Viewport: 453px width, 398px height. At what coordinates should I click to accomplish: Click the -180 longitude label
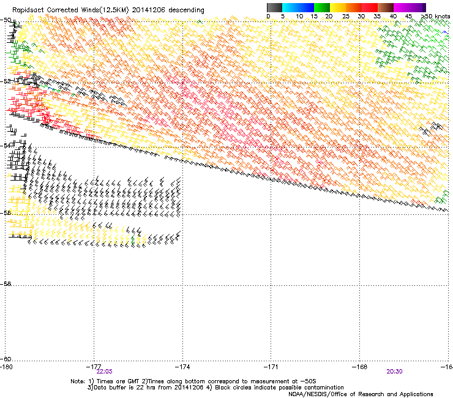click(6, 367)
